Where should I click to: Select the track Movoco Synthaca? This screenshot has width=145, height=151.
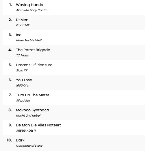click(33, 110)
